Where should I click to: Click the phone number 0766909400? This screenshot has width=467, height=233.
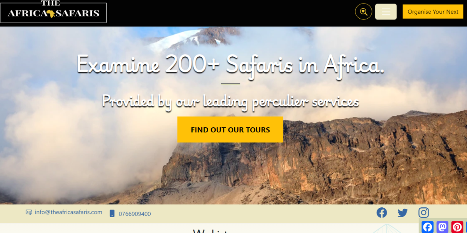135,214
